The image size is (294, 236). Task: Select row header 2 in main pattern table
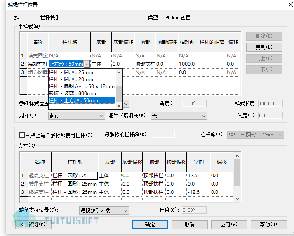point(24,64)
